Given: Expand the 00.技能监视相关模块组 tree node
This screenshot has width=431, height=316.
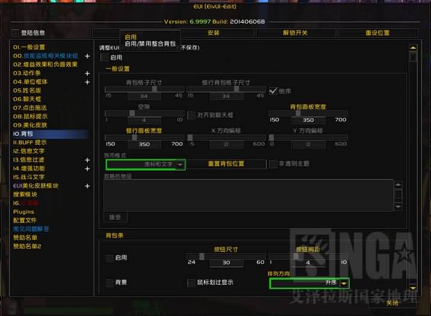Looking at the screenshot, I should (x=87, y=56).
